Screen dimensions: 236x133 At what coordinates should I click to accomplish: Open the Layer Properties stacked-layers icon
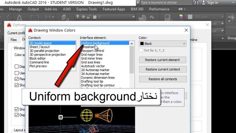(65, 17)
